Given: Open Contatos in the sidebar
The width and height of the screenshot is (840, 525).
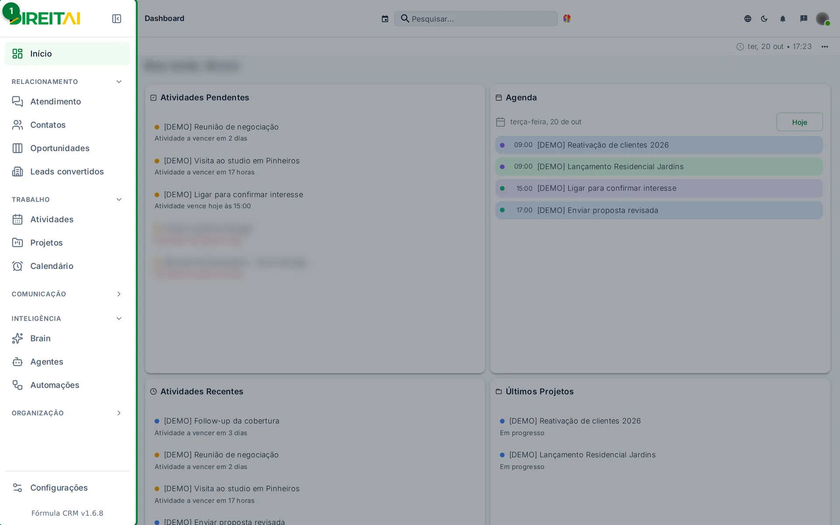Looking at the screenshot, I should coord(67,125).
